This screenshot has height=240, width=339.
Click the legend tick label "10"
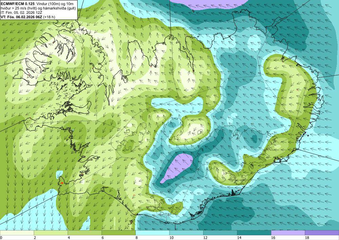pos(171,238)
